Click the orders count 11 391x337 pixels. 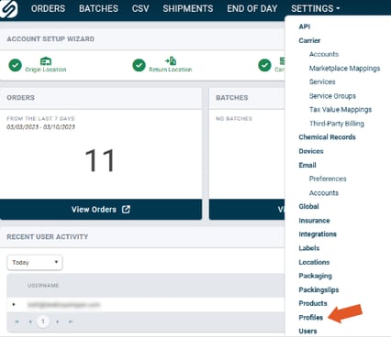click(x=100, y=160)
